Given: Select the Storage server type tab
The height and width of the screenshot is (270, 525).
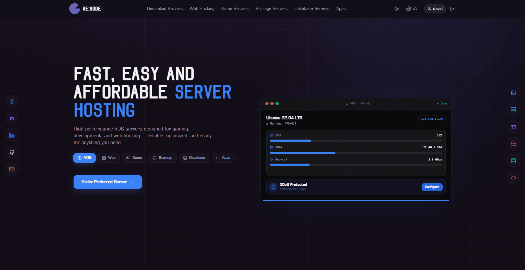Looking at the screenshot, I should tap(162, 158).
